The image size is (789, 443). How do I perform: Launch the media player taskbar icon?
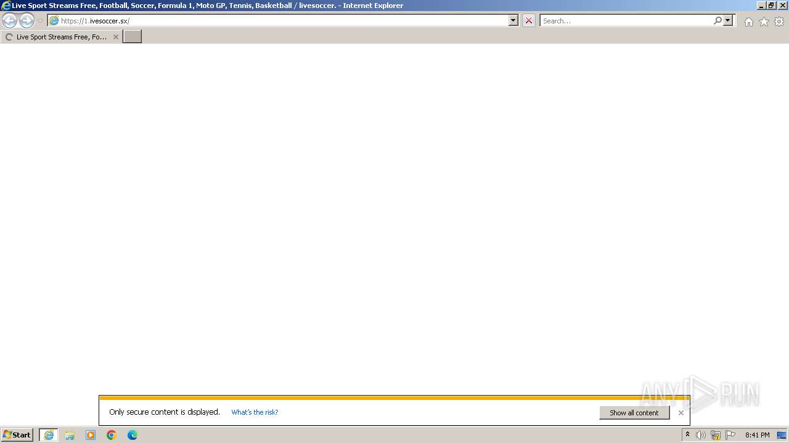(91, 435)
